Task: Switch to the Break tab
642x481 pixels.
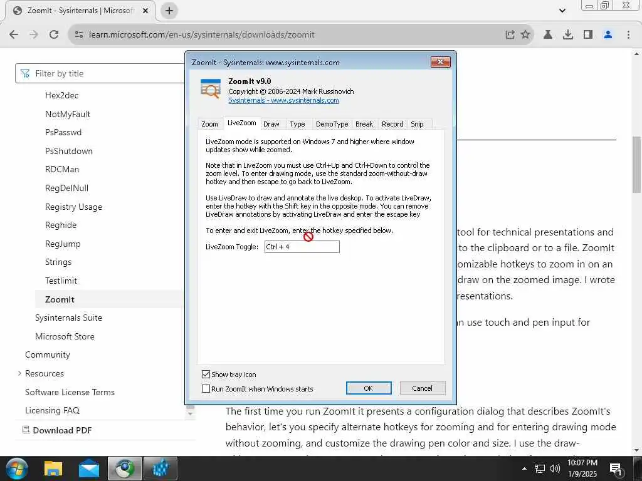Action: click(x=364, y=124)
